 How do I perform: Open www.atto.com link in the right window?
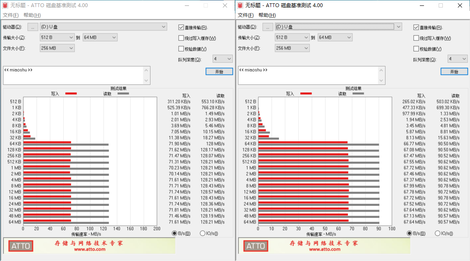pos(324,249)
